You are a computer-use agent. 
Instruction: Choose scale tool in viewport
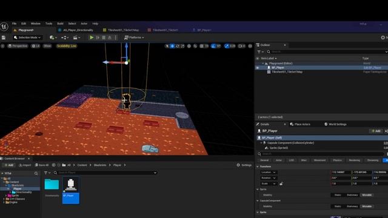point(182,46)
